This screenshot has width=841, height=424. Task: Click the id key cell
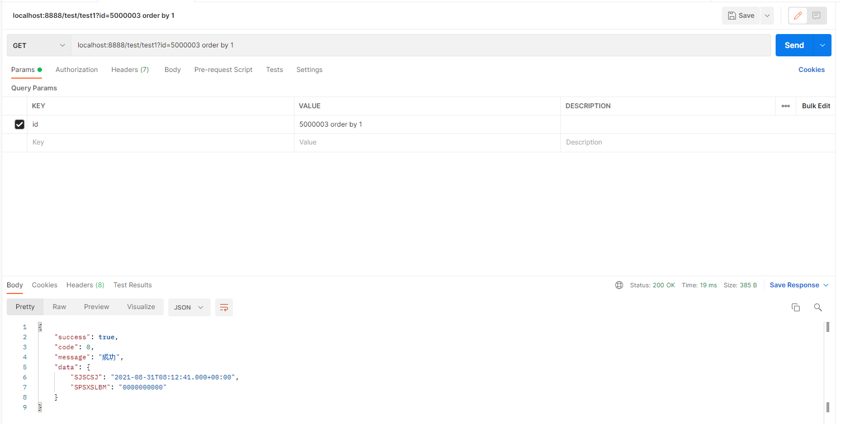(160, 124)
